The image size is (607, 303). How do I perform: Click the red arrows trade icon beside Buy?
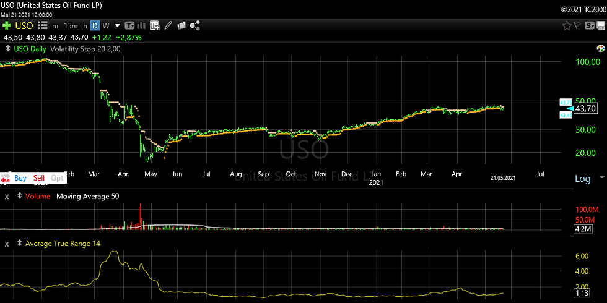(6, 179)
